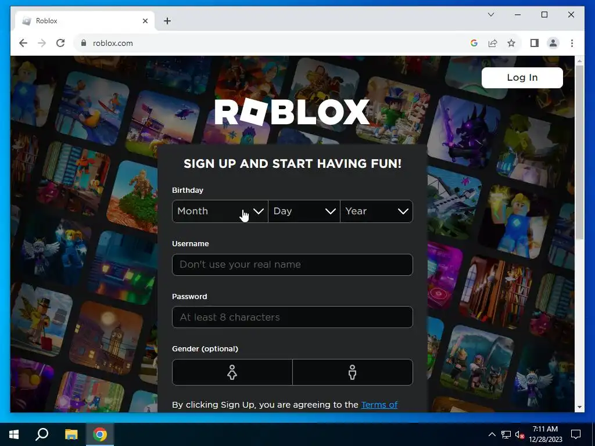Click the scrollbar down arrow

[579, 407]
